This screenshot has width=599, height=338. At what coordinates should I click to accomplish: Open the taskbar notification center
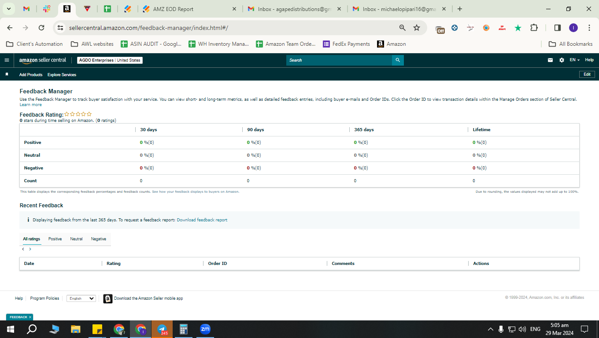[x=584, y=329]
